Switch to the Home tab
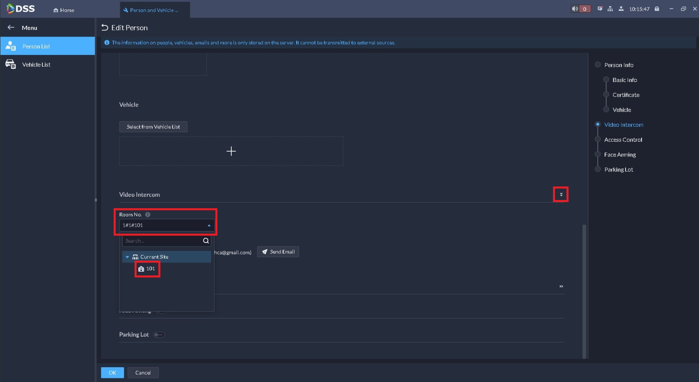This screenshot has height=382, width=699. pyautogui.click(x=64, y=10)
